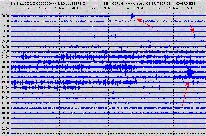
Task: Click the 02:00 hour row label
Action: [x=5, y=26]
